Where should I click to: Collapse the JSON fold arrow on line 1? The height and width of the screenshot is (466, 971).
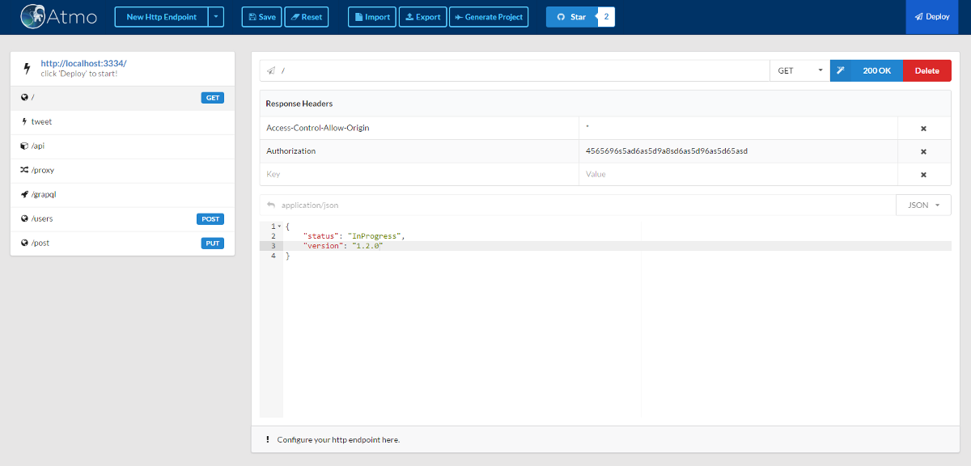point(280,227)
